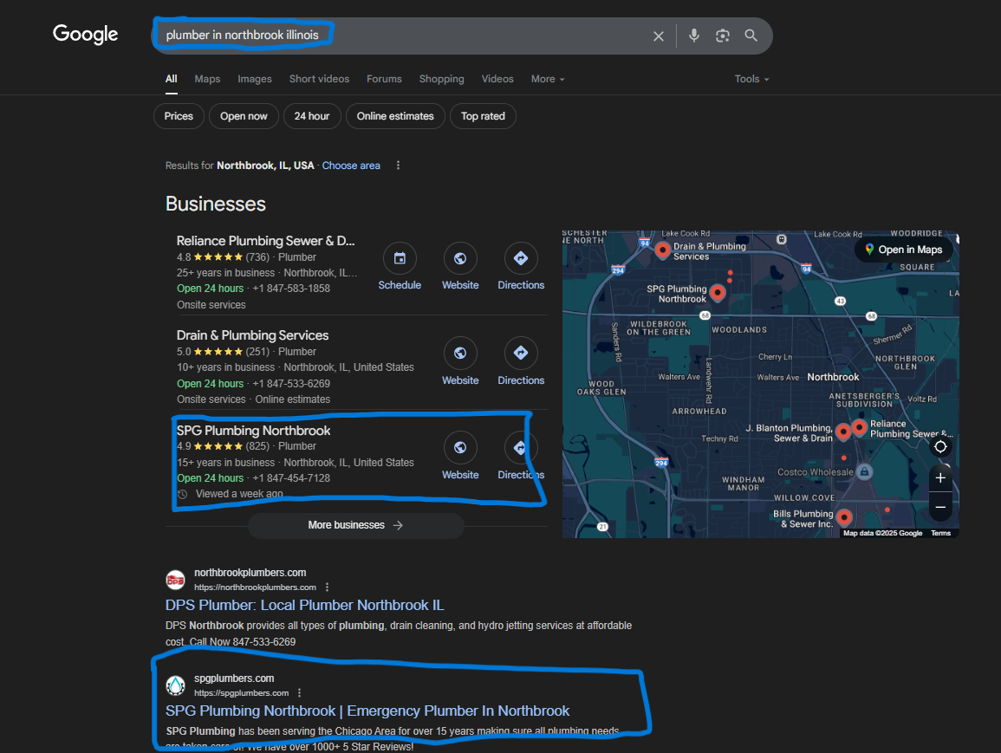Click the https://spgplumbers.com URL text
Viewport: 1001px width, 753px height.
click(241, 693)
